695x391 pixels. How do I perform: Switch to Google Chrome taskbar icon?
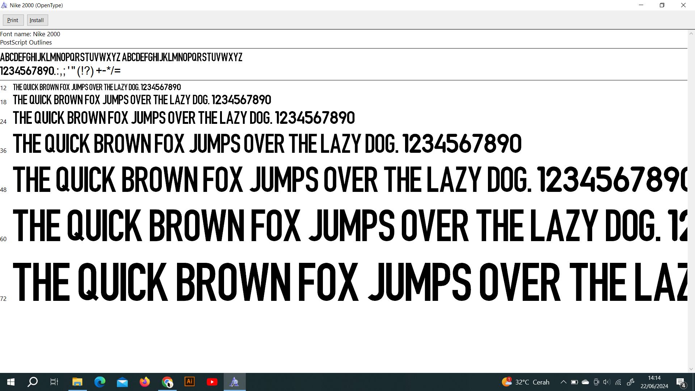point(167,382)
